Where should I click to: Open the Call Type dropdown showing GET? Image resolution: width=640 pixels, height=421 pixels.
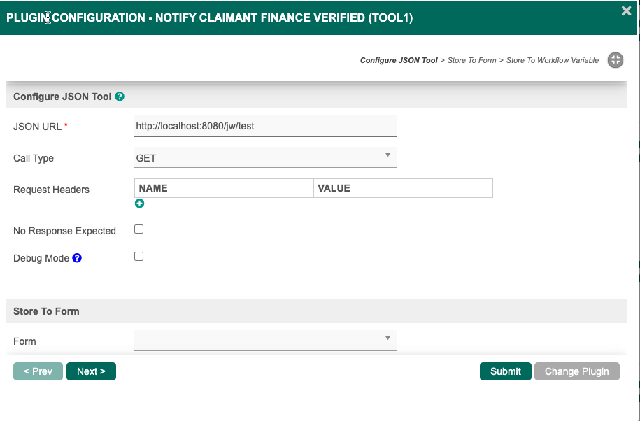pyautogui.click(x=265, y=158)
